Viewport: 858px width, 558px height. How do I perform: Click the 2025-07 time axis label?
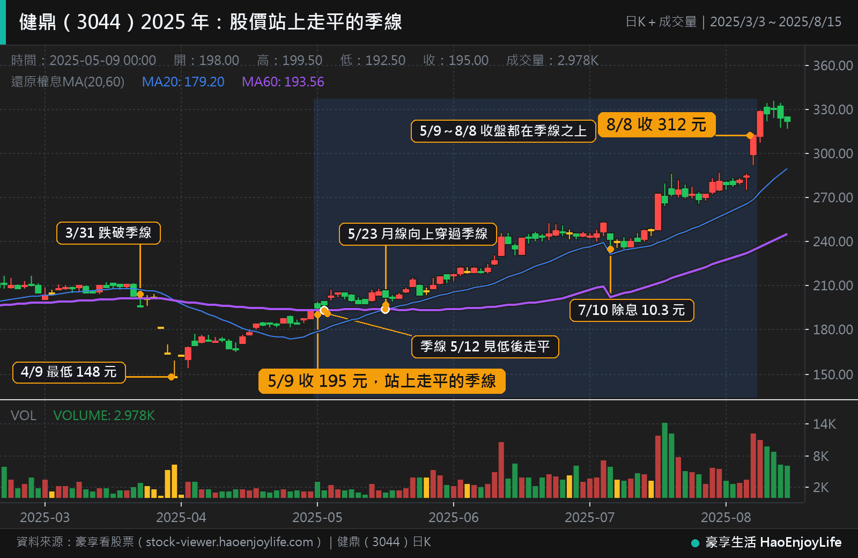click(589, 517)
